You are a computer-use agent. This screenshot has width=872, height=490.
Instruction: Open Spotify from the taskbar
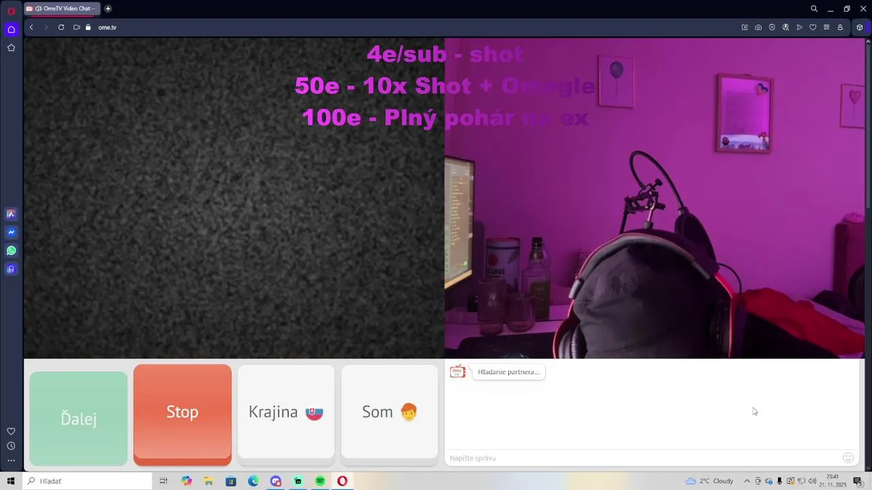click(320, 481)
